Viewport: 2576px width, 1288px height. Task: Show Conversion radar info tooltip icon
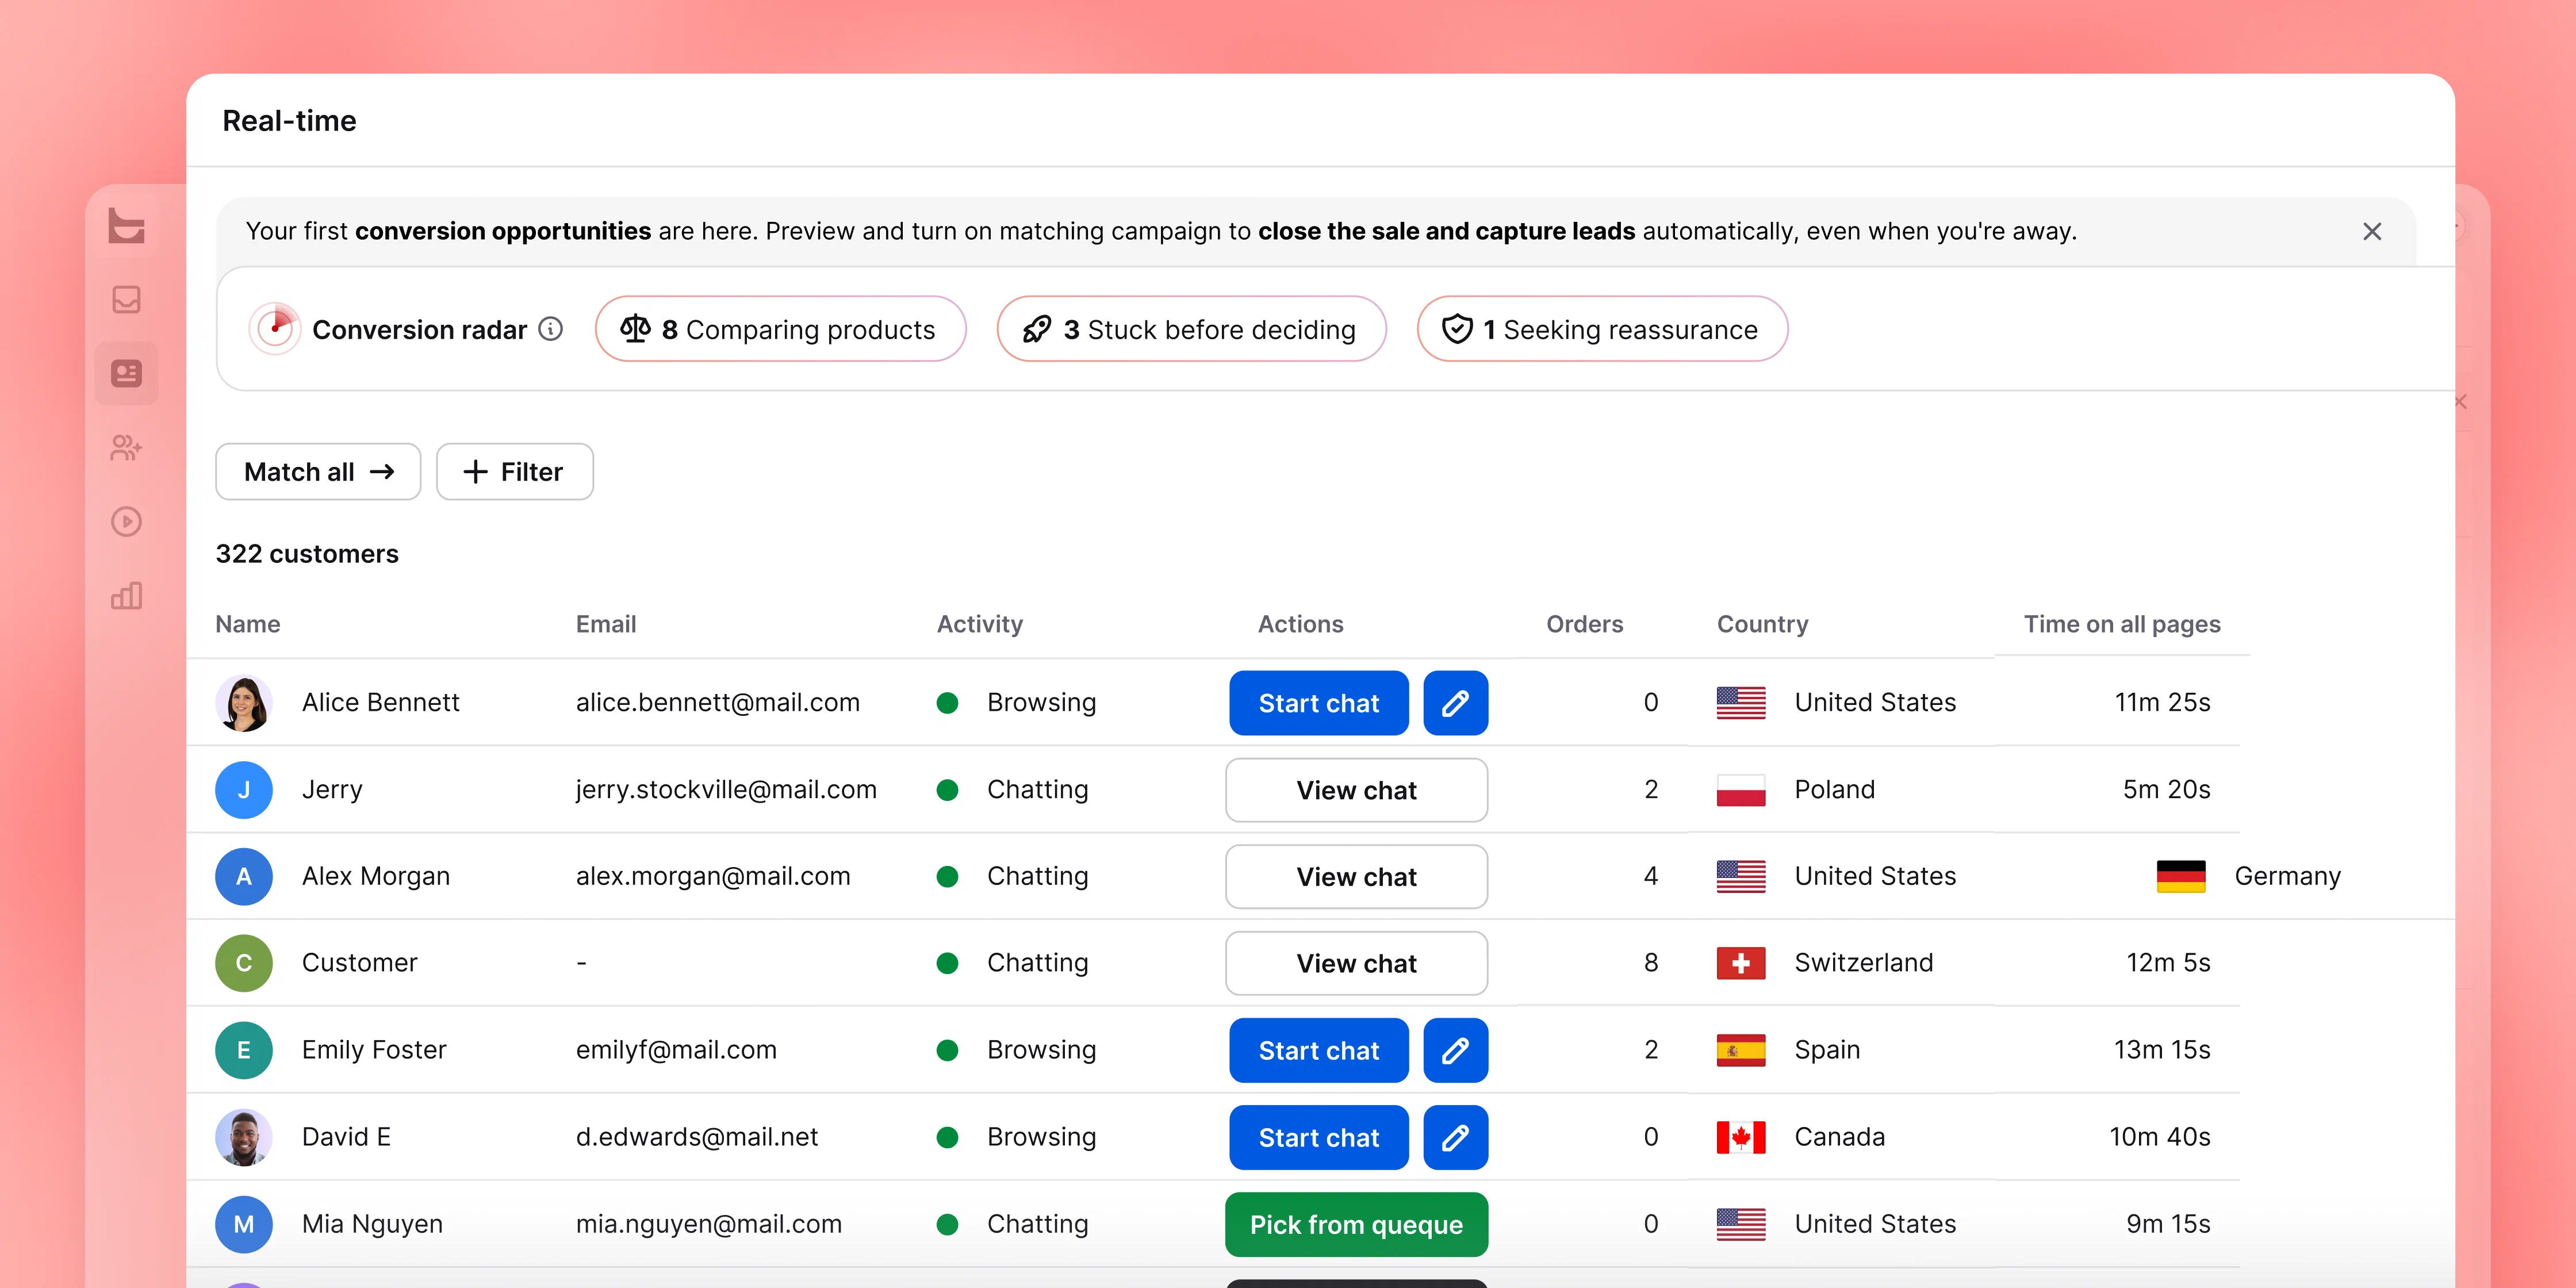coord(551,329)
